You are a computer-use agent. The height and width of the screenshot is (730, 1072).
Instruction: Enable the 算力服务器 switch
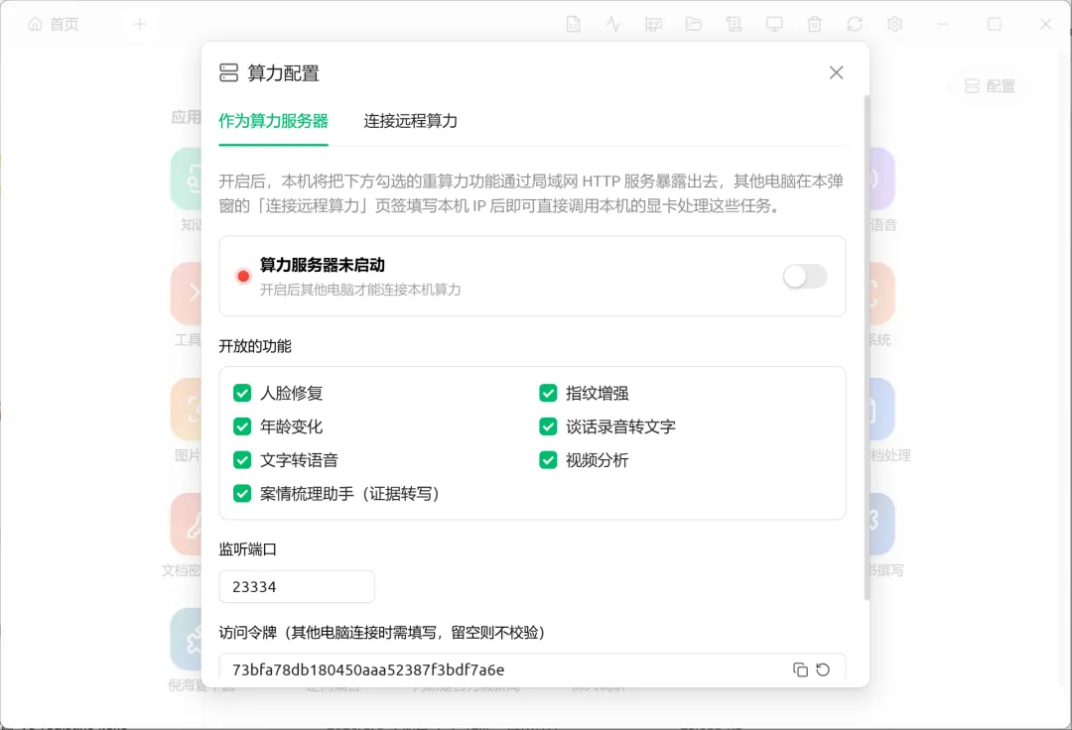805,277
